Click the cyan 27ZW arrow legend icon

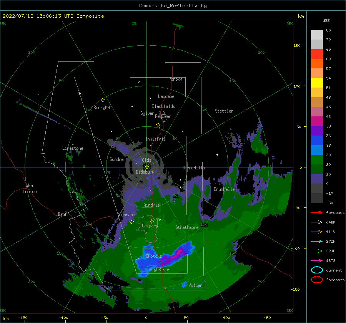tap(317, 242)
